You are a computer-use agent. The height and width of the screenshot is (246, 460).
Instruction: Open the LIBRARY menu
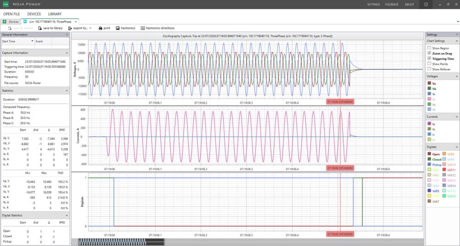click(55, 14)
